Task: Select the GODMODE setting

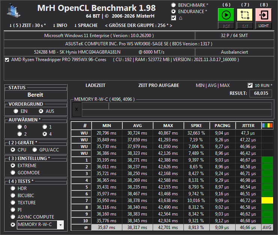Action: coord(13,172)
